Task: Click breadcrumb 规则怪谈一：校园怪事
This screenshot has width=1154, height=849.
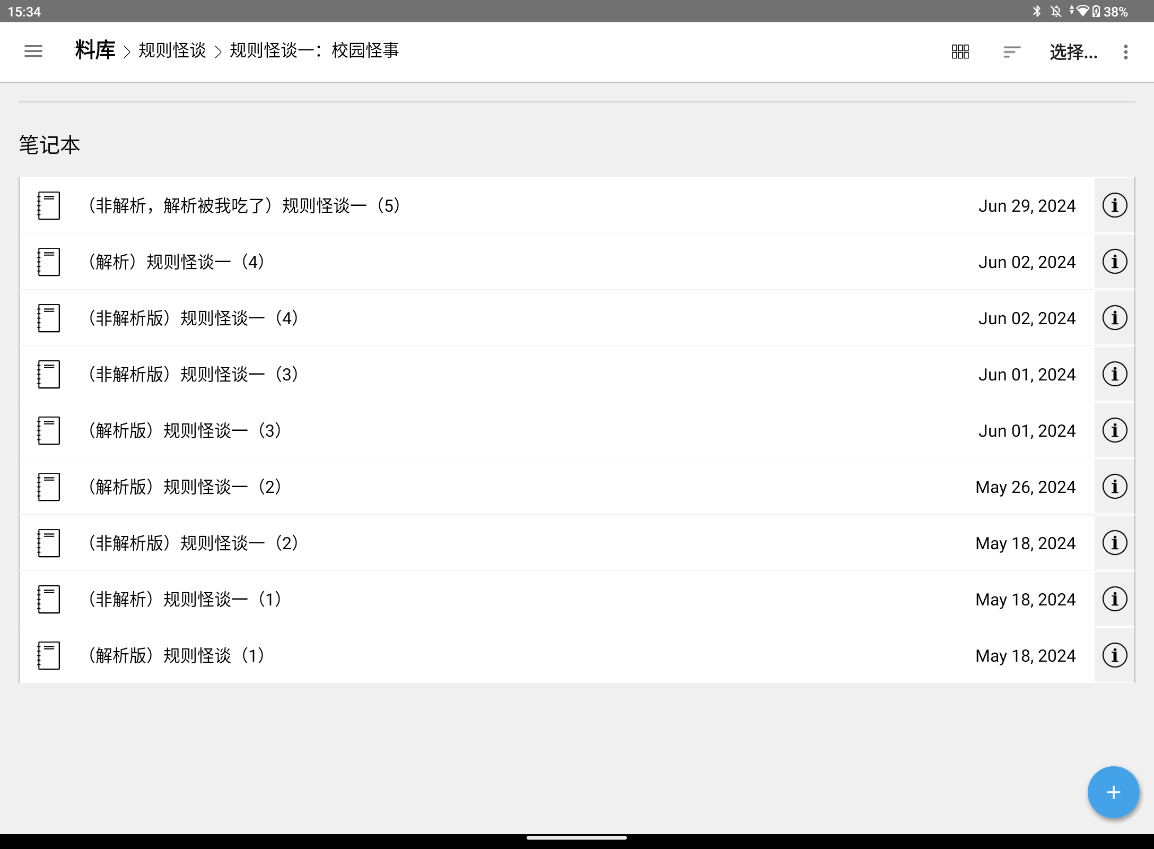Action: point(314,50)
